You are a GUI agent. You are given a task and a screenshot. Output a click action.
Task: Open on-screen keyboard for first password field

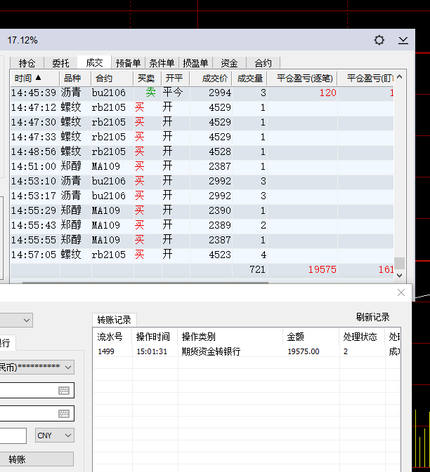point(64,391)
